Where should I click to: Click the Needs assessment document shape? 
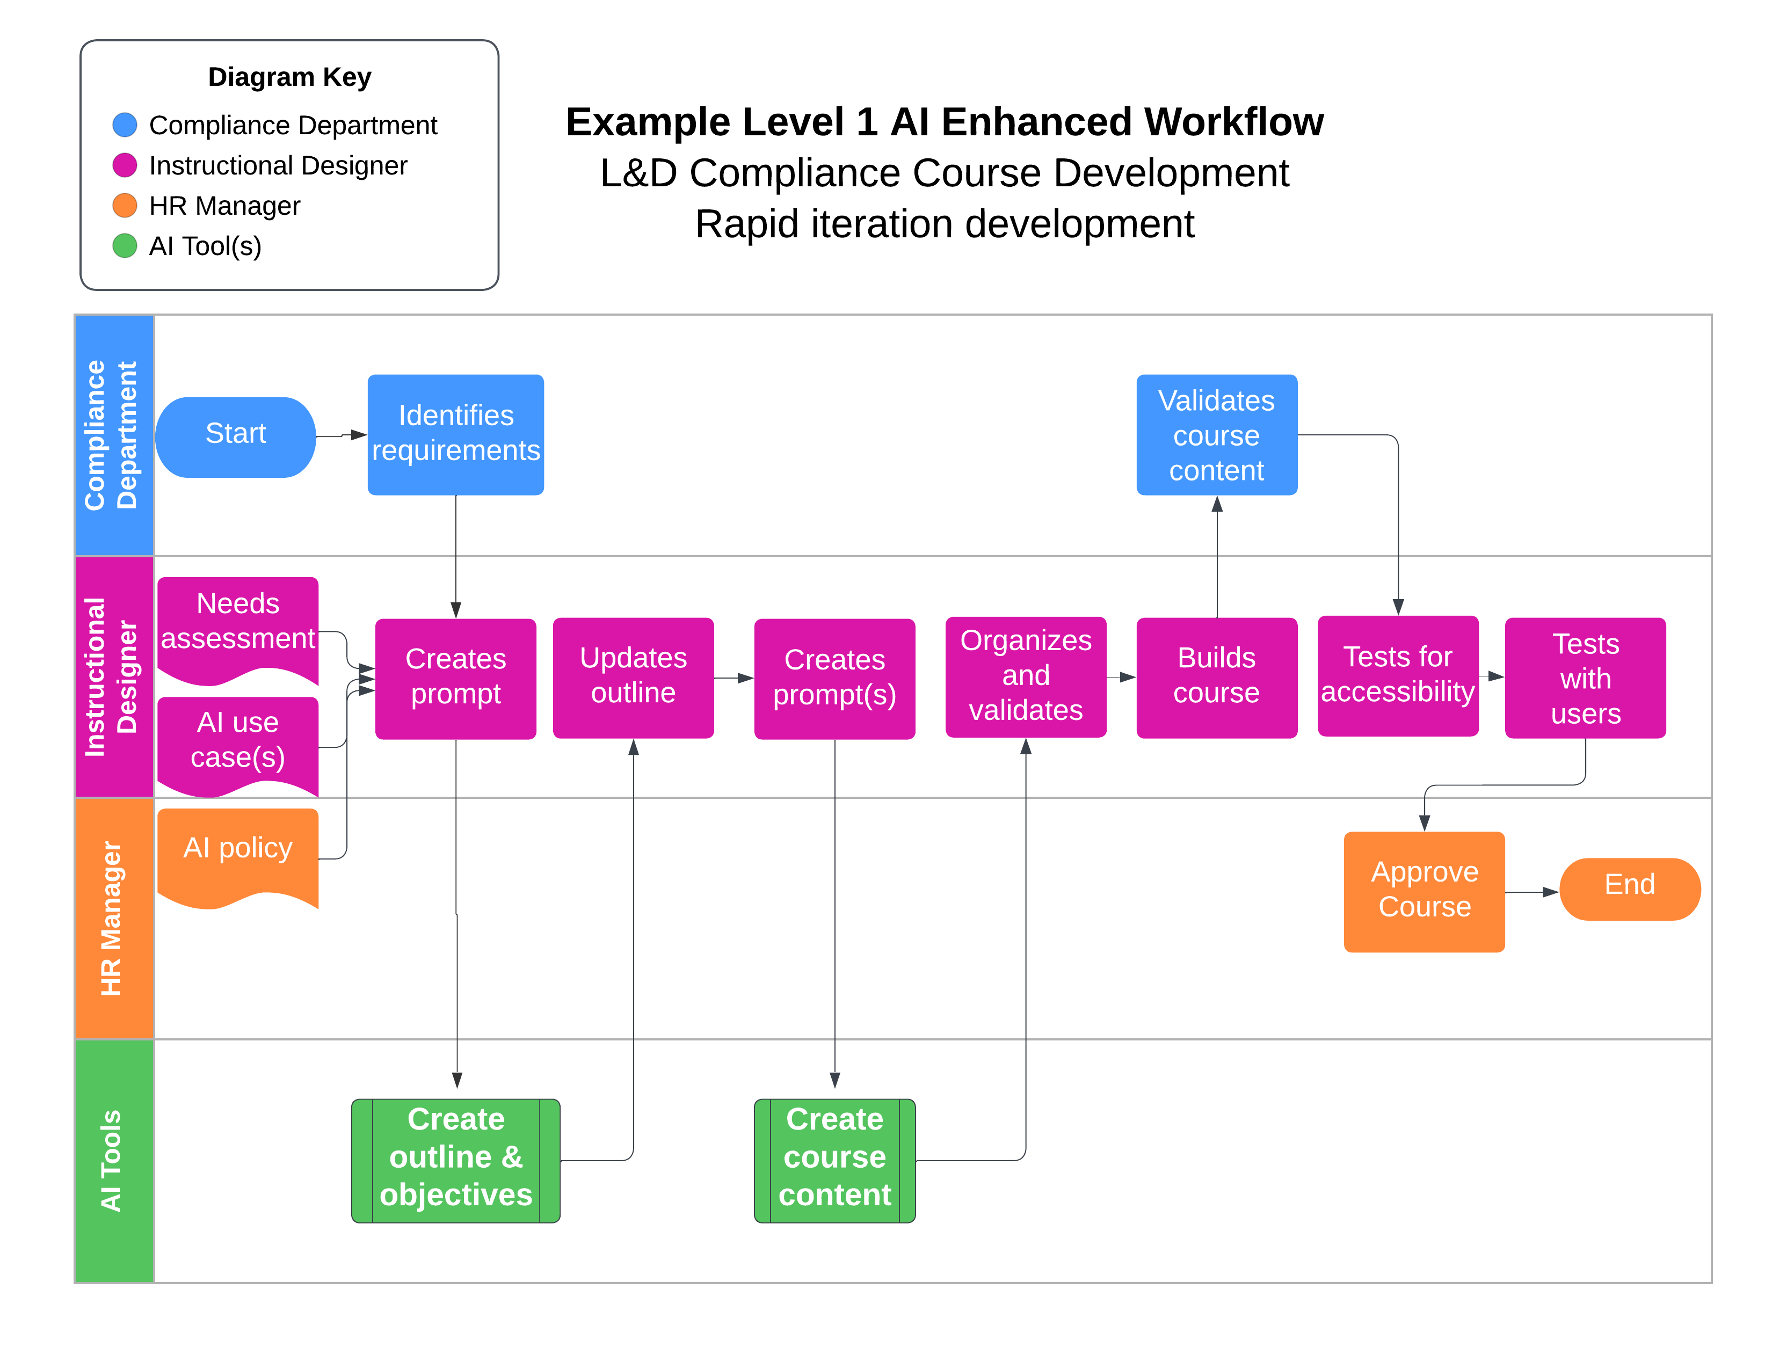238,630
